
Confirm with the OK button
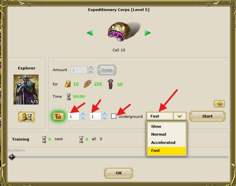[x=119, y=173]
